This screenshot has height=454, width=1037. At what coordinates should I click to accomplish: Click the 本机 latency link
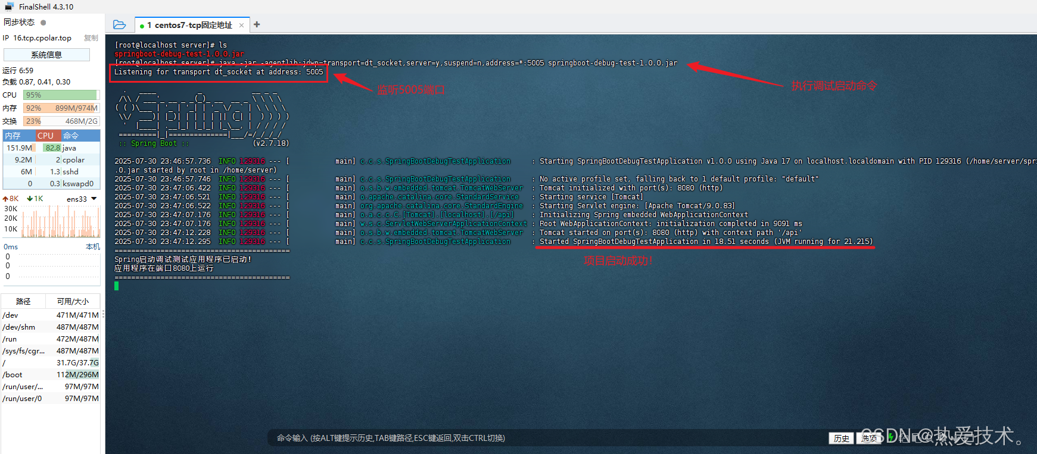coord(92,246)
